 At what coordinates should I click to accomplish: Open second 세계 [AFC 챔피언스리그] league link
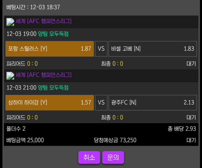tap(44, 75)
